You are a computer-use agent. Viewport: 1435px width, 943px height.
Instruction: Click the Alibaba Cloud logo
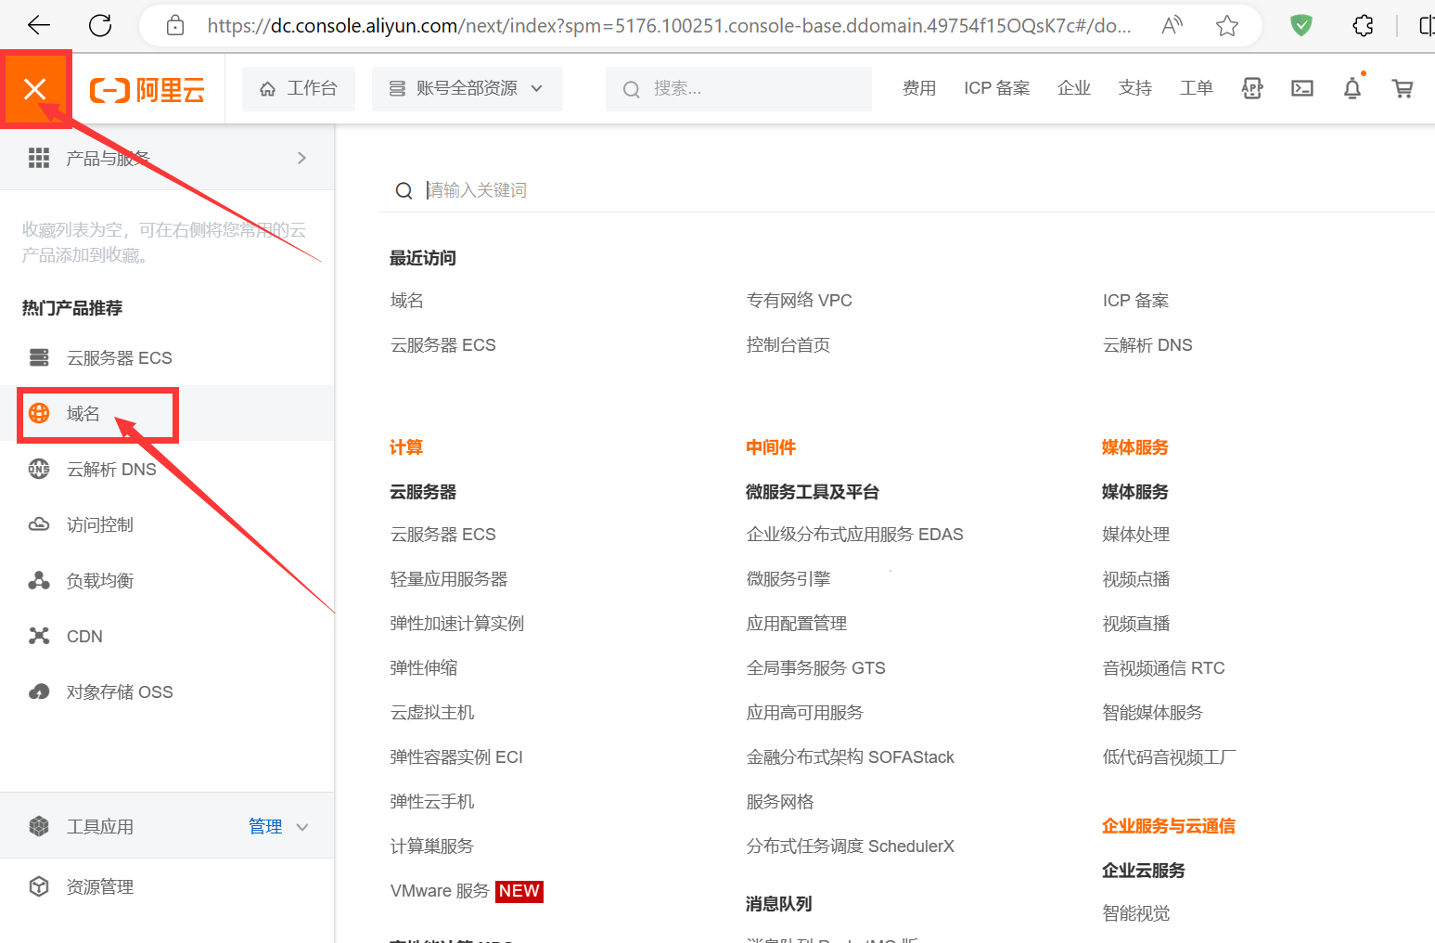pos(147,90)
